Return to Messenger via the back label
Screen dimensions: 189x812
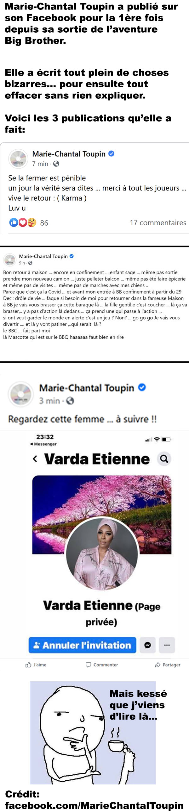click(x=43, y=444)
